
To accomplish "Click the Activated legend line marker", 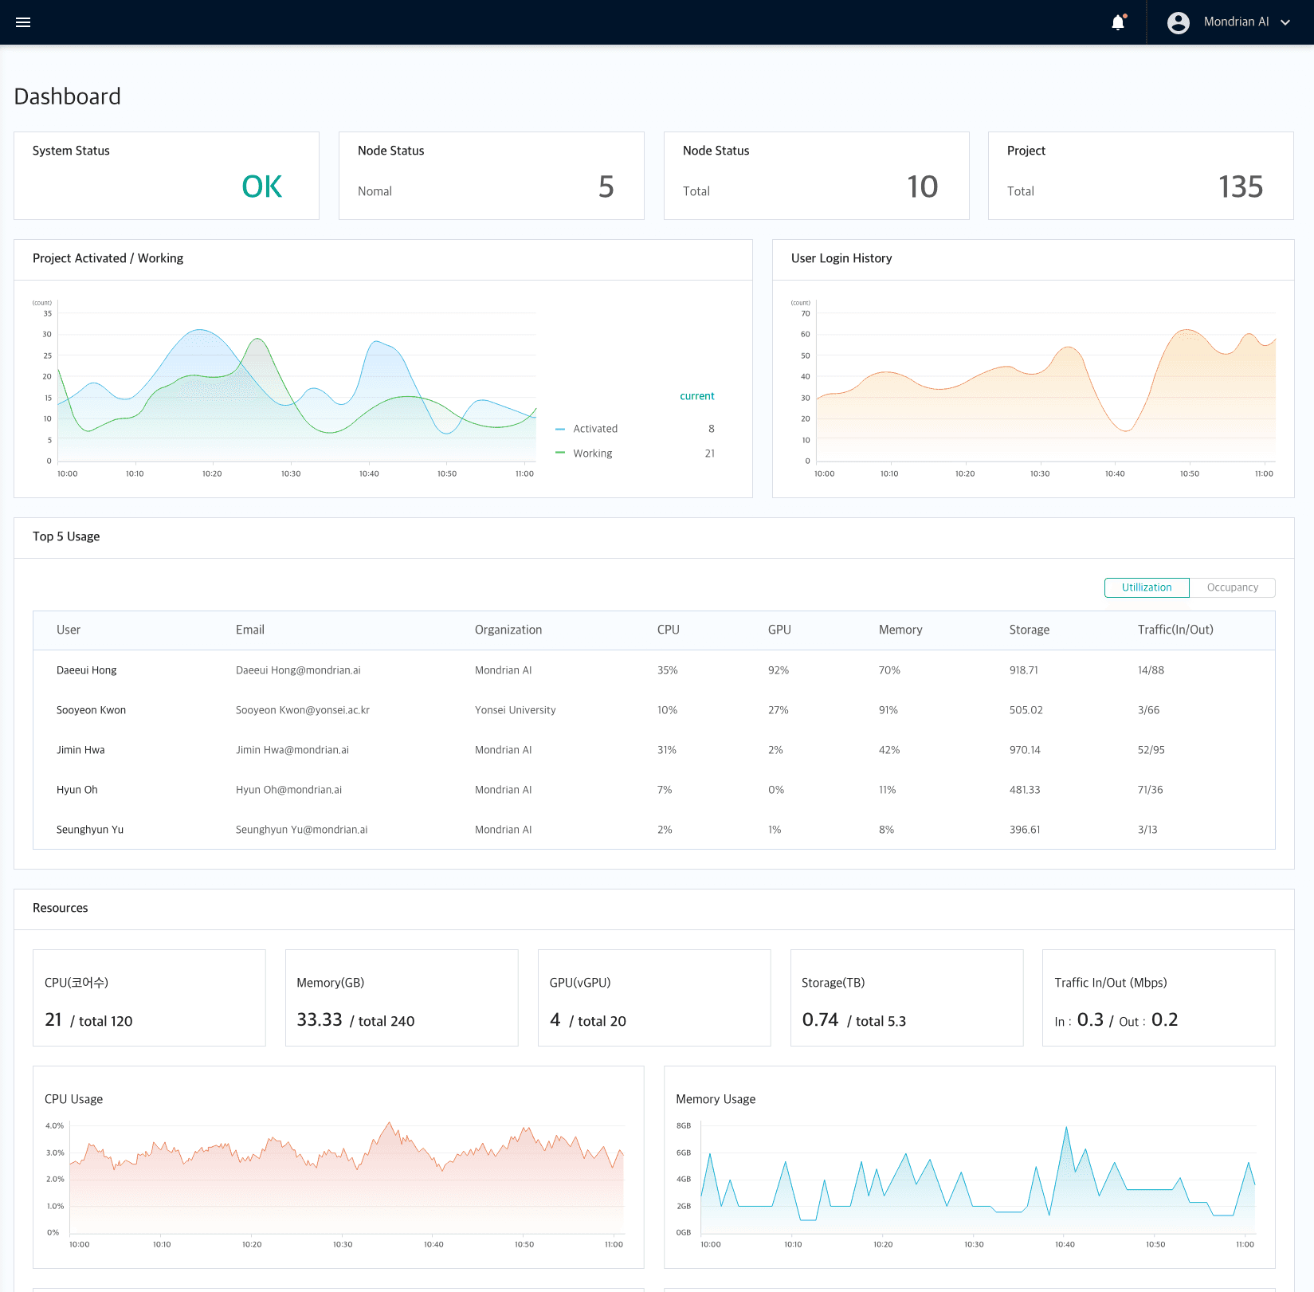I will pyautogui.click(x=560, y=429).
